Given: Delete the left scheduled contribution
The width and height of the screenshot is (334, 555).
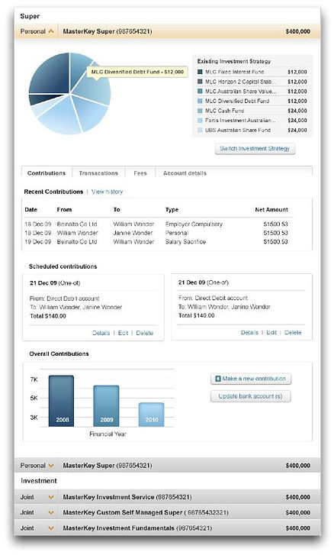Looking at the screenshot, I should click(x=145, y=333).
